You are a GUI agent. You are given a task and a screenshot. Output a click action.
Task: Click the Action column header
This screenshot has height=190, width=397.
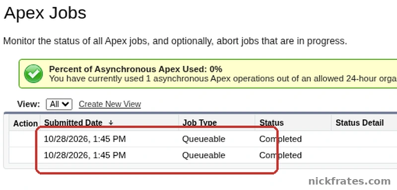point(25,124)
